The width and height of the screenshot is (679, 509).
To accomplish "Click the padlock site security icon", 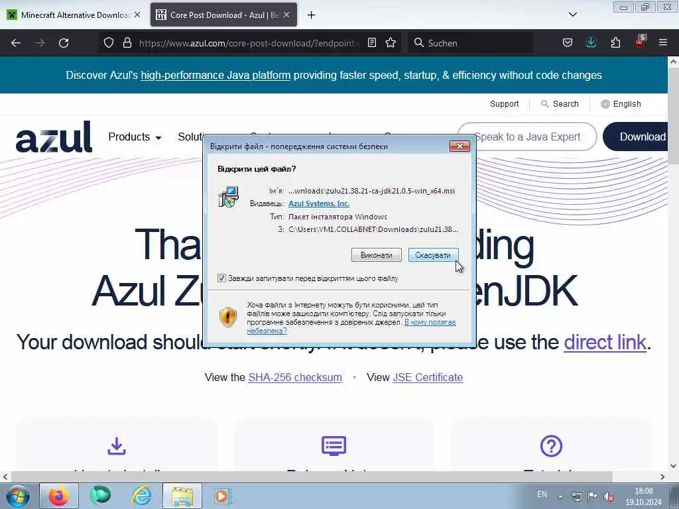I will [x=127, y=43].
